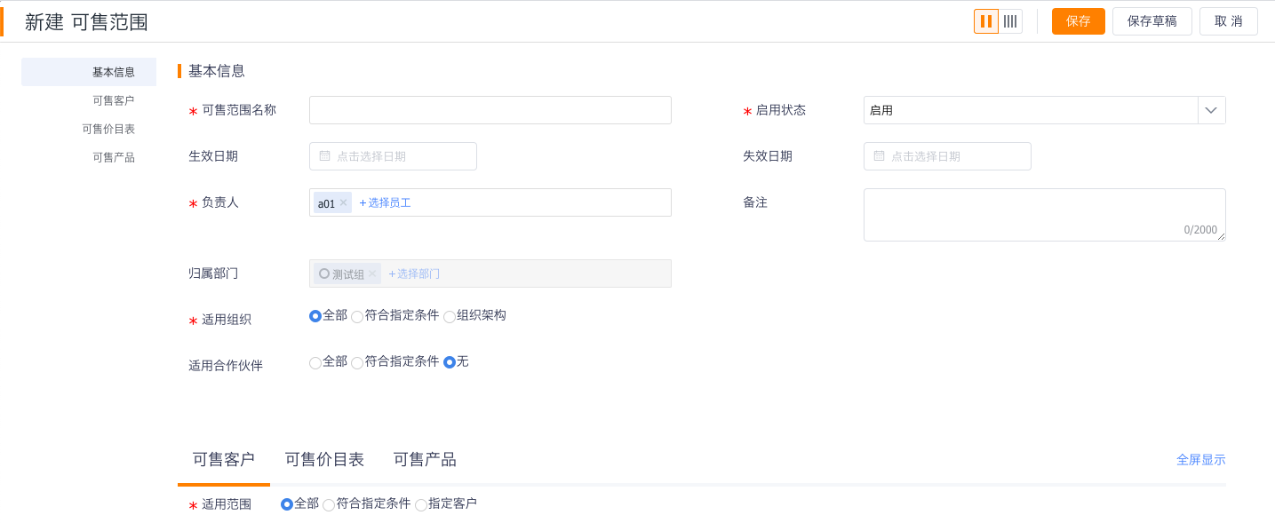The image size is (1275, 523).
Task: Click the orange 保存 button
Action: click(1078, 21)
